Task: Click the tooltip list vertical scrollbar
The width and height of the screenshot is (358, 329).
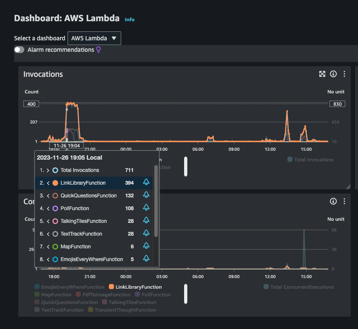Action: point(156,201)
